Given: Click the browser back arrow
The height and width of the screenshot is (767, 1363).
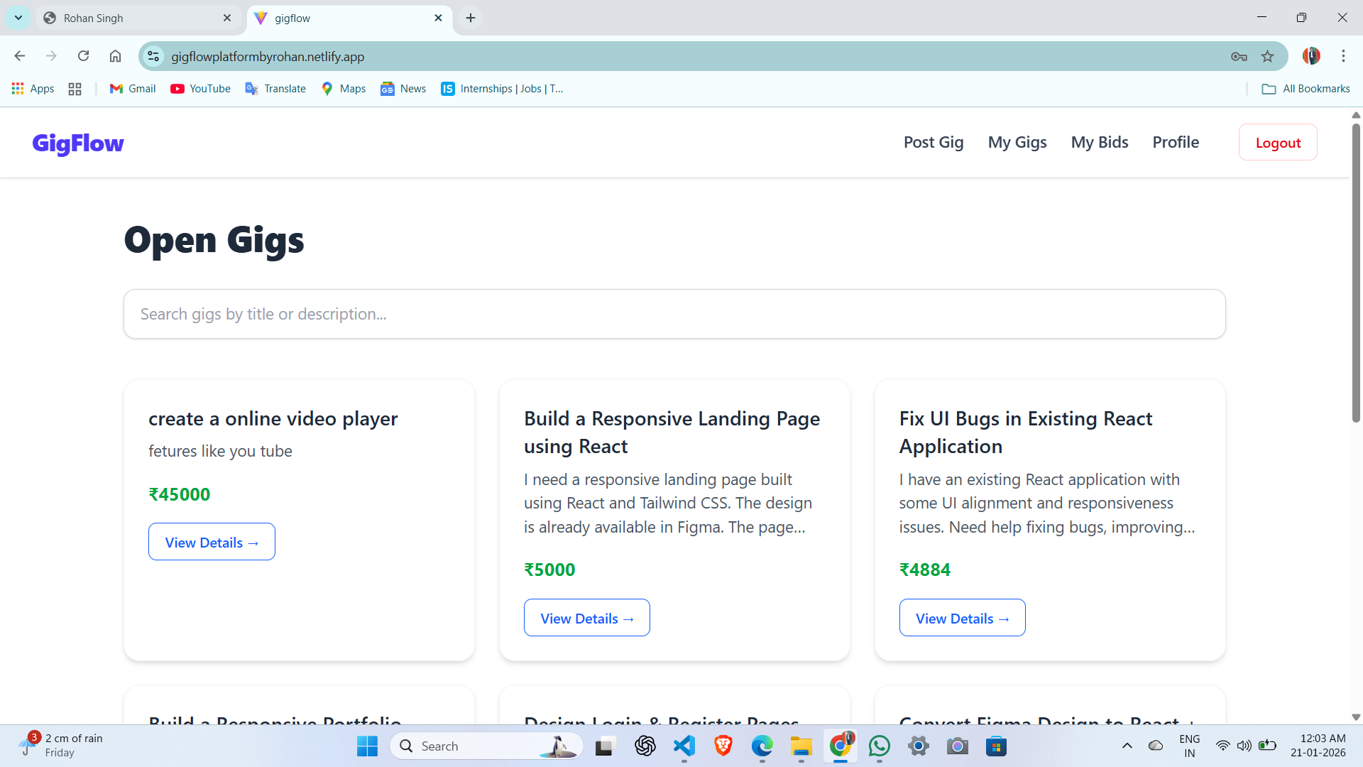Looking at the screenshot, I should (20, 56).
